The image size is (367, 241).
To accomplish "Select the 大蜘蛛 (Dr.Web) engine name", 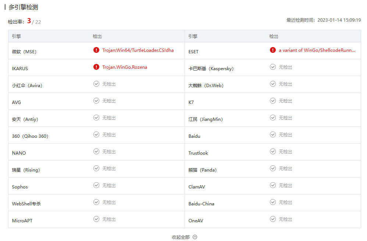I will (206, 85).
